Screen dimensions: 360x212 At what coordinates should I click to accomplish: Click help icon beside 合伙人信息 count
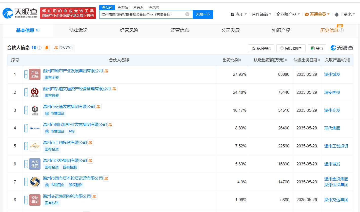click(39, 48)
